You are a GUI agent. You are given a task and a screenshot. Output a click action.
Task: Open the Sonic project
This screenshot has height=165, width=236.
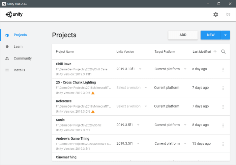[60, 120]
